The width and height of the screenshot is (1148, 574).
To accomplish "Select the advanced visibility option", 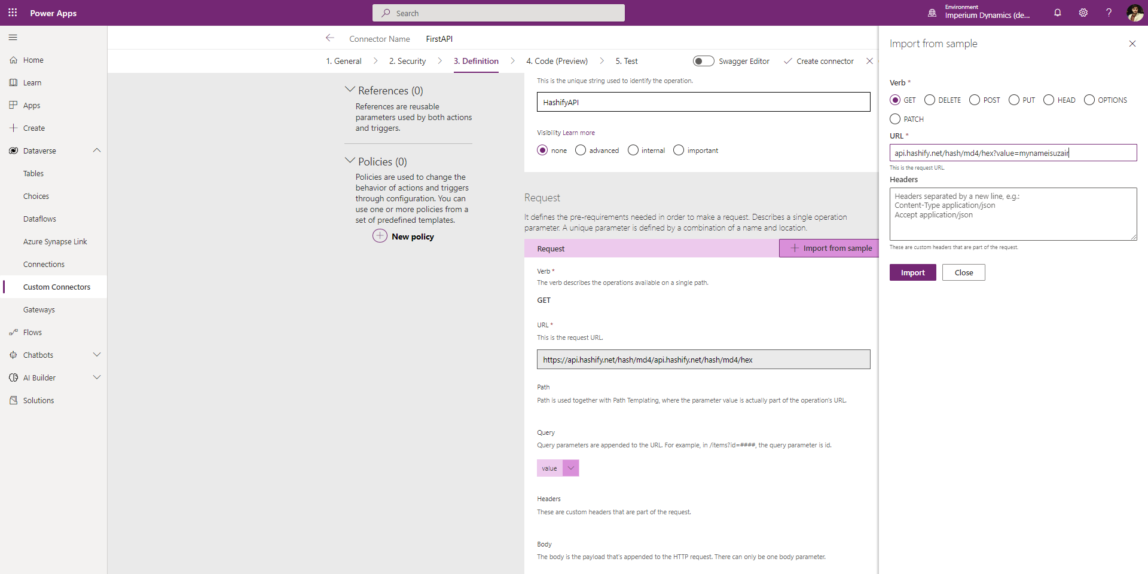I will pos(581,151).
